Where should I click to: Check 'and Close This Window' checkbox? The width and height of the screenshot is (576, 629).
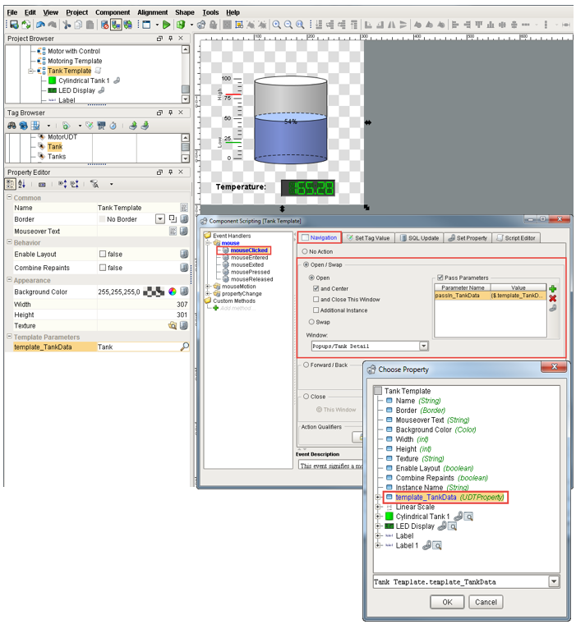(316, 299)
